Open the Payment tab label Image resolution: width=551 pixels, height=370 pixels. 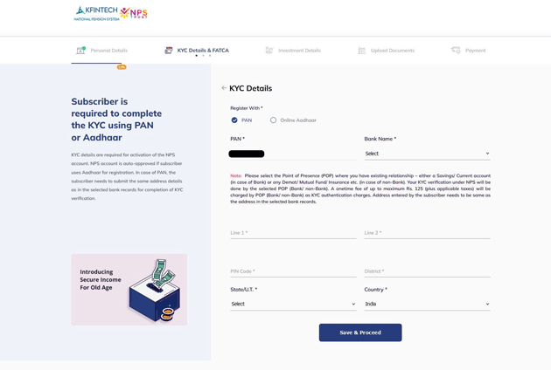(475, 51)
